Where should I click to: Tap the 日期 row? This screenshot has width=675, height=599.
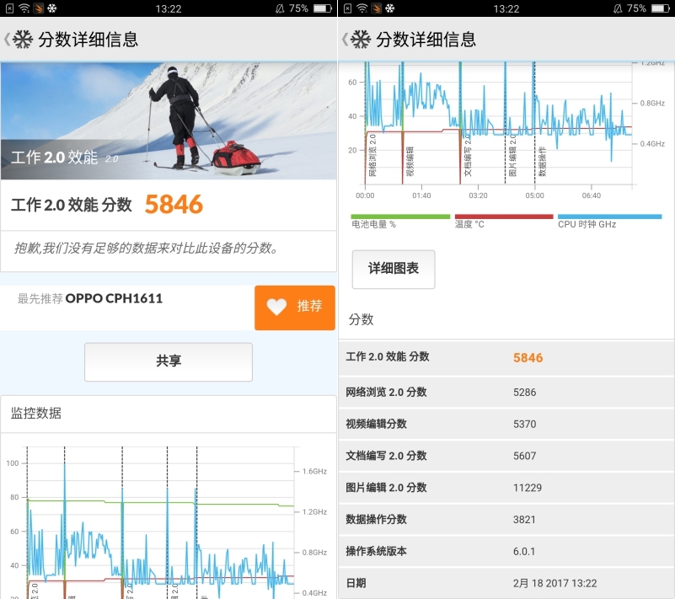pyautogui.click(x=506, y=584)
